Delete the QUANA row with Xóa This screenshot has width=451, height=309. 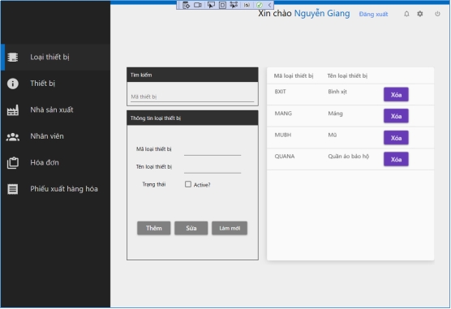[x=396, y=160]
